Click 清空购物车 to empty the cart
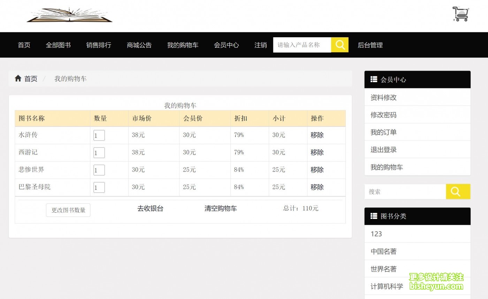488x299 pixels. 221,208
